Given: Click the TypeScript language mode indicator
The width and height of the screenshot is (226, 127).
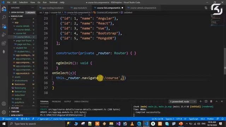Looking at the screenshot, I should tap(194, 119).
